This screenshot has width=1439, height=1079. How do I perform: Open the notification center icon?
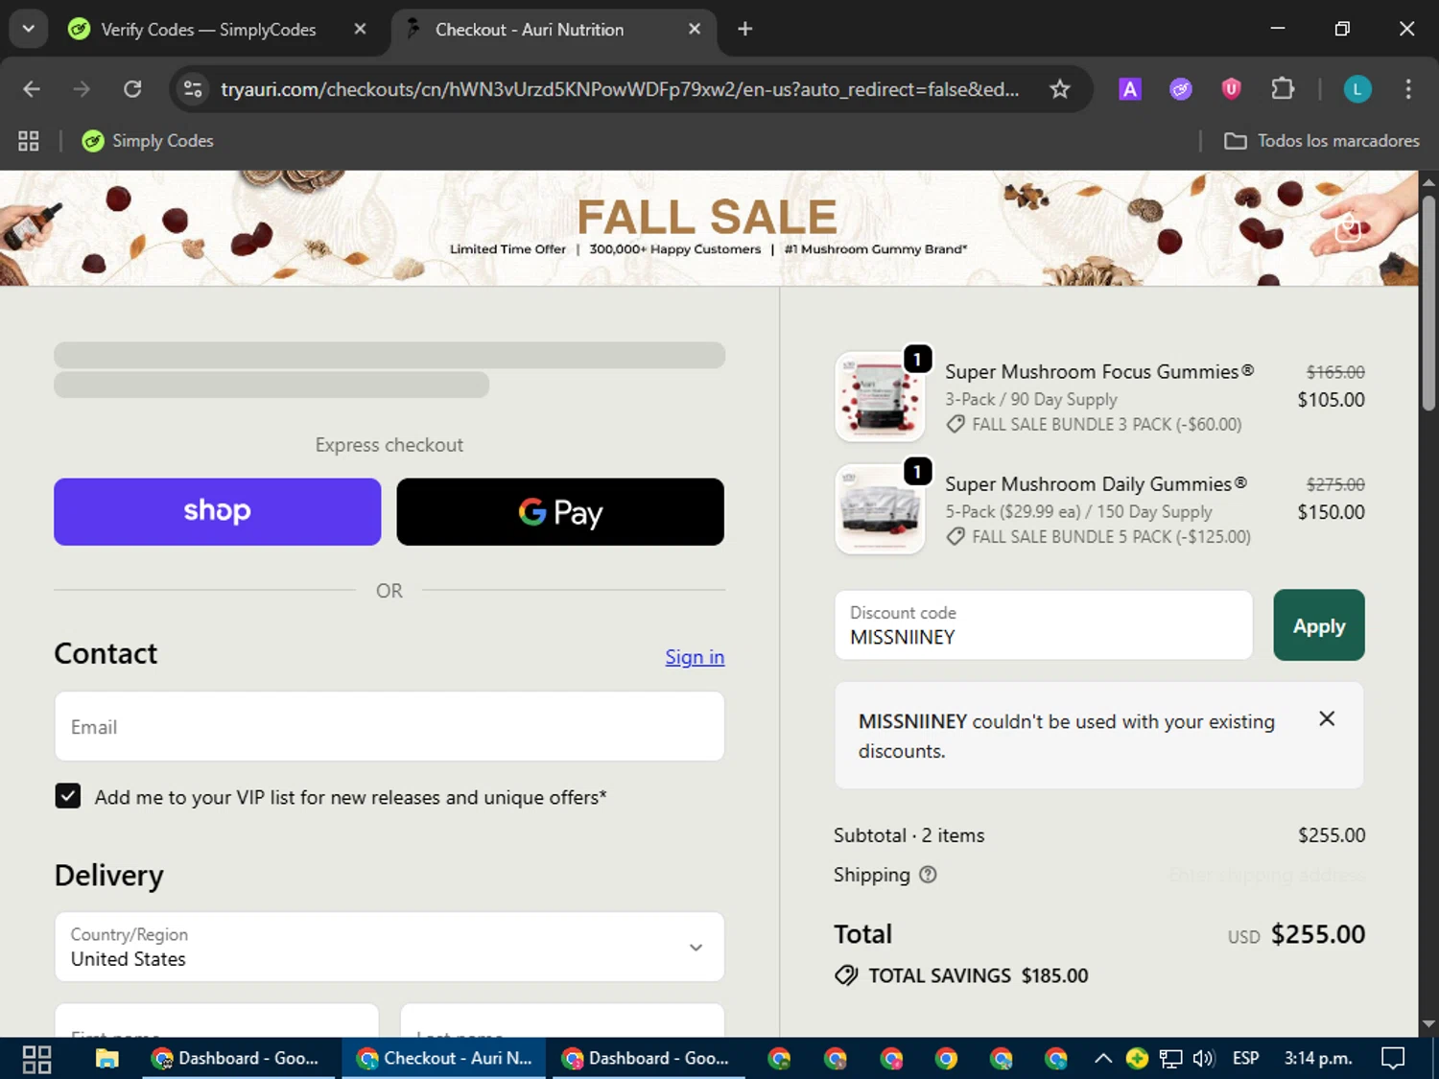(1392, 1059)
